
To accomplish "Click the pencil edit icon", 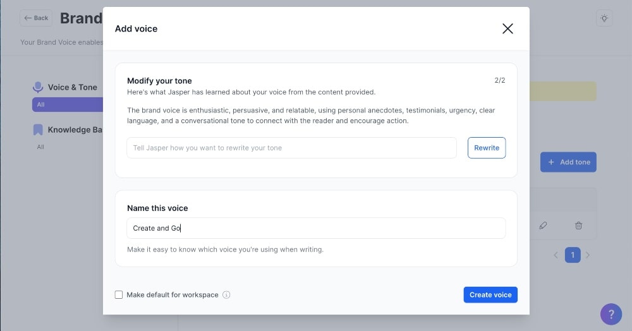I will [543, 226].
